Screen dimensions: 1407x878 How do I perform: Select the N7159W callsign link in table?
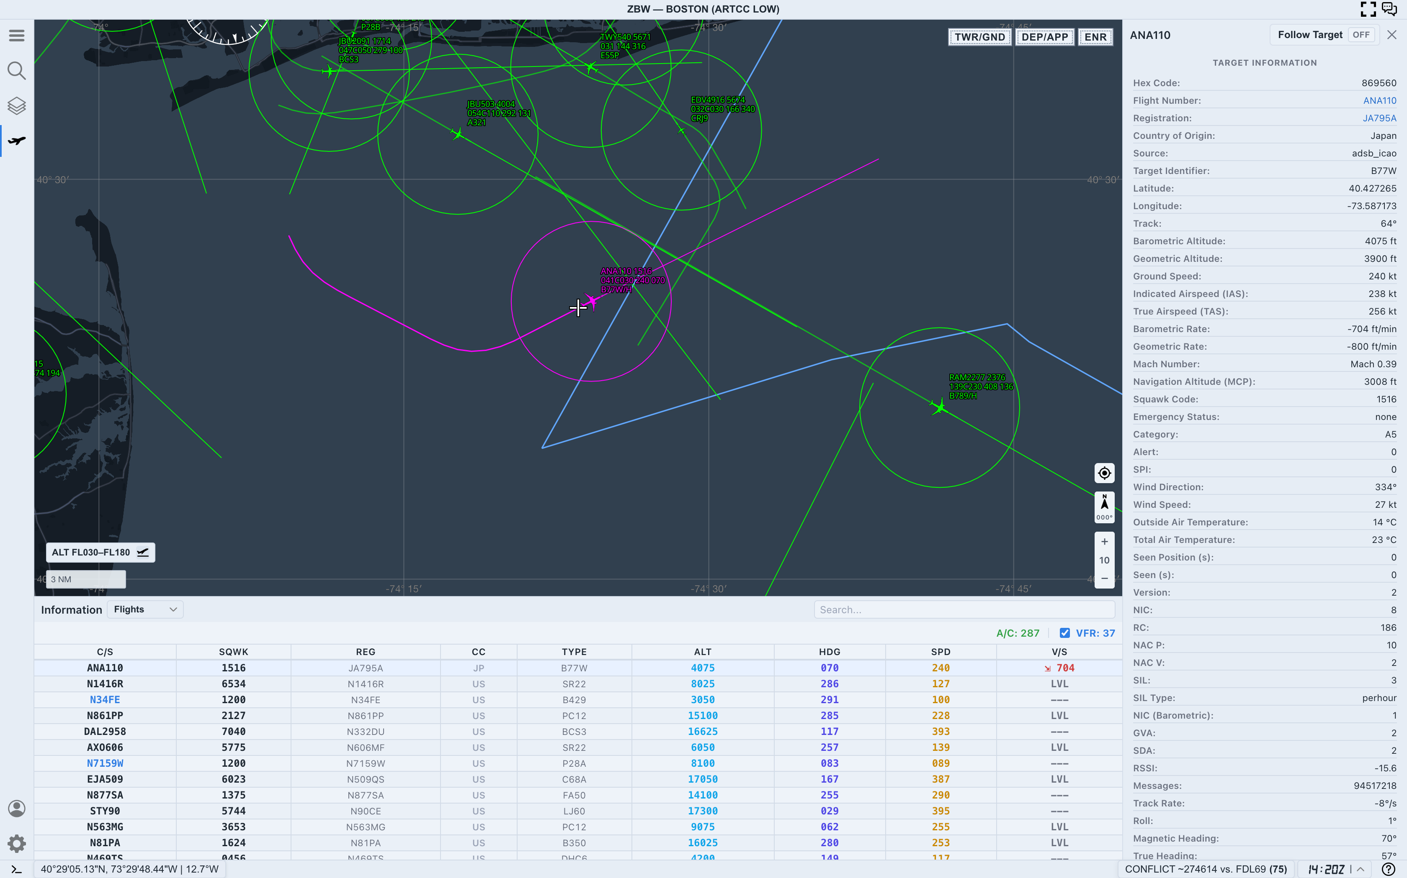105,763
